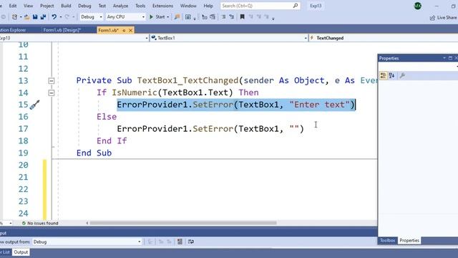The height and width of the screenshot is (258, 458).
Task: Click the Alphabetical sort icon in Properties panel
Action: point(391,76)
